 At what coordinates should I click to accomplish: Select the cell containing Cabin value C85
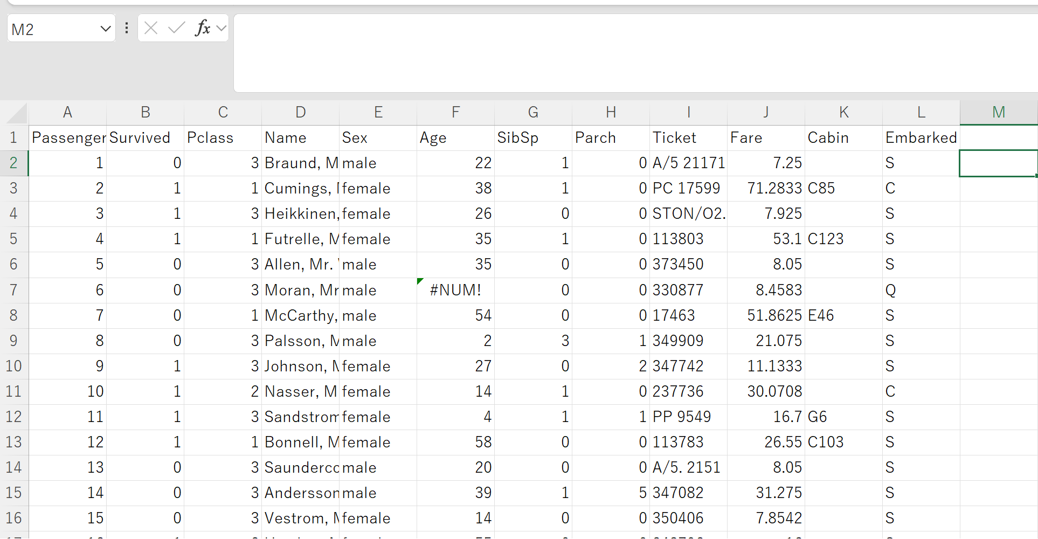(843, 188)
